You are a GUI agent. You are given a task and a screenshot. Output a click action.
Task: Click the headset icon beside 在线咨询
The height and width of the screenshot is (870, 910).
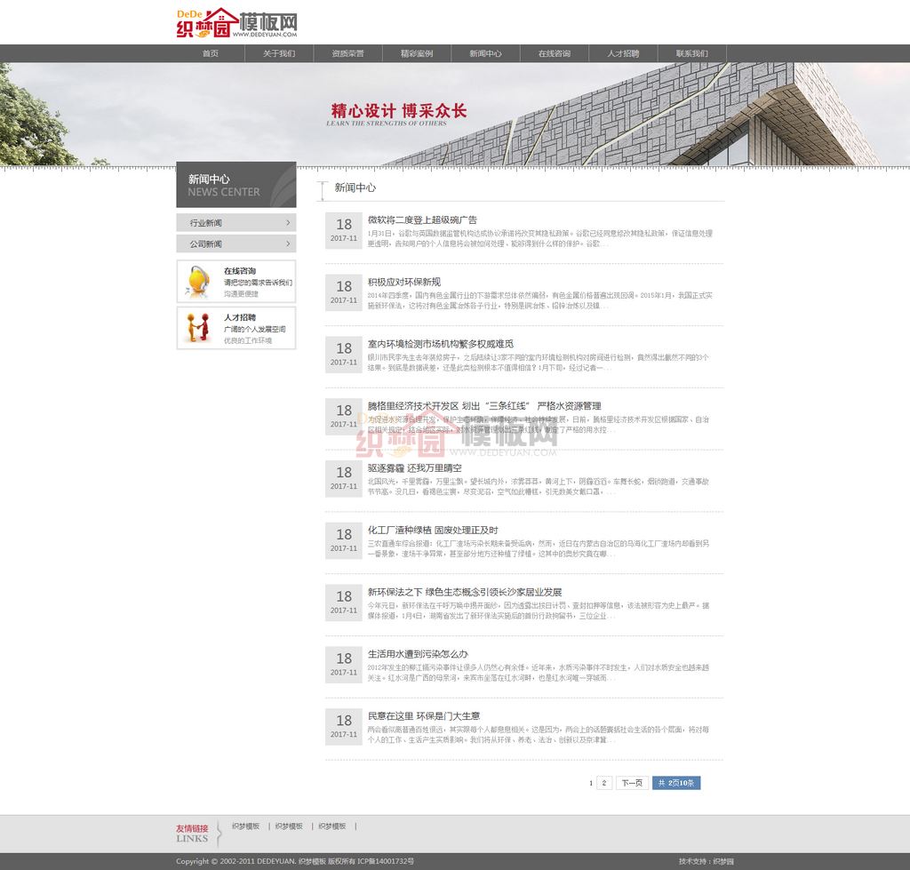point(197,282)
